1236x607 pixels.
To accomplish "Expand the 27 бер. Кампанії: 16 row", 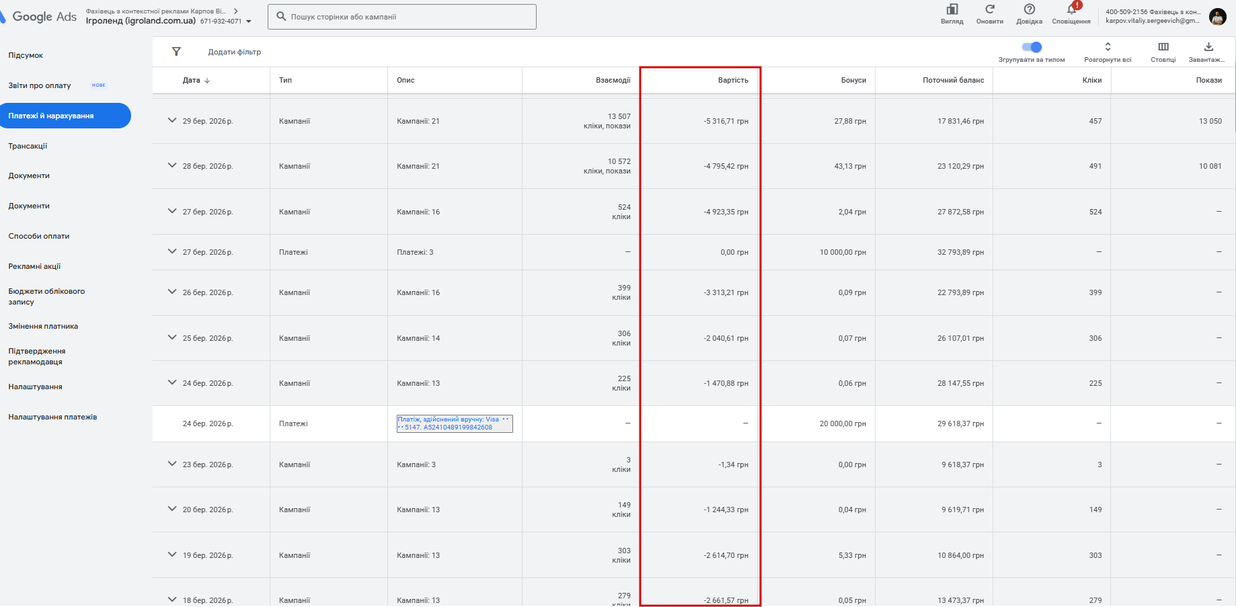I will [172, 211].
